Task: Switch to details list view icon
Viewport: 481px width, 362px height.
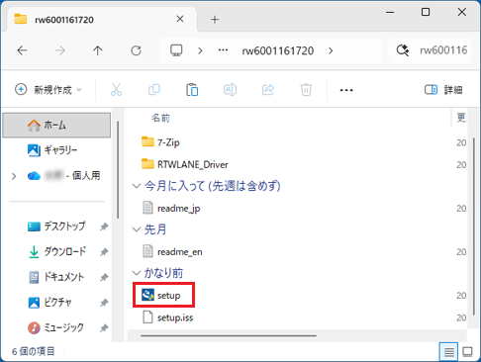Action: [x=448, y=352]
